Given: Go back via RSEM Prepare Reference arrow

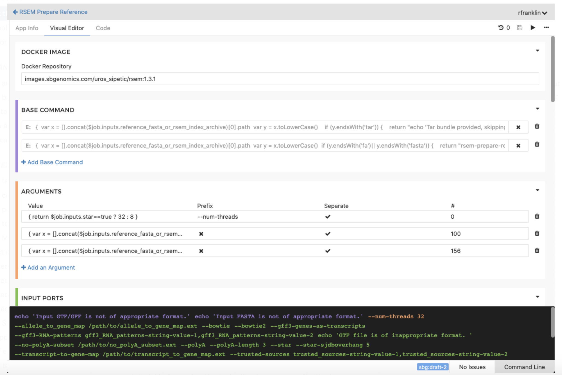Looking at the screenshot, I should [15, 12].
